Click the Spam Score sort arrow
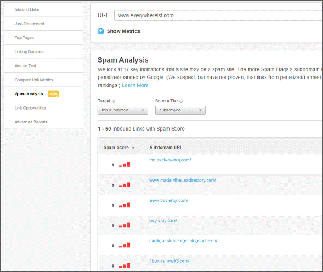 point(133,148)
